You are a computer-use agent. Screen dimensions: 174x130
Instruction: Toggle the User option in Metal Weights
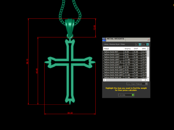click(x=145, y=44)
